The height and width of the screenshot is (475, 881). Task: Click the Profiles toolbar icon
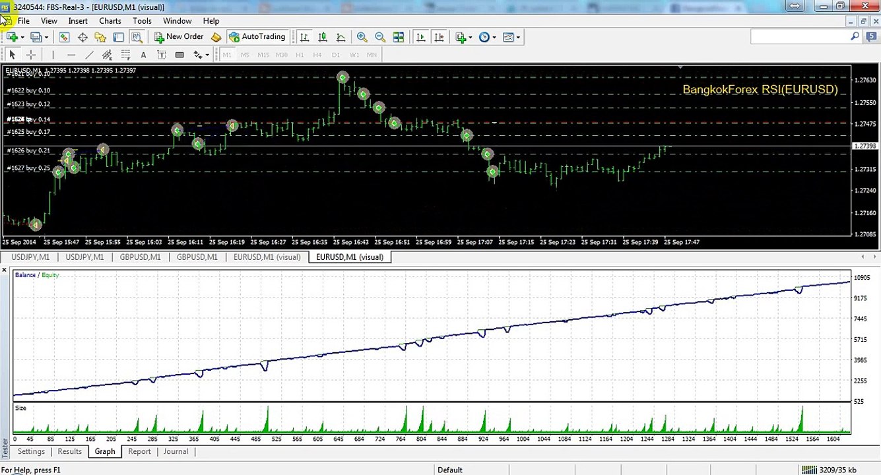[36, 38]
